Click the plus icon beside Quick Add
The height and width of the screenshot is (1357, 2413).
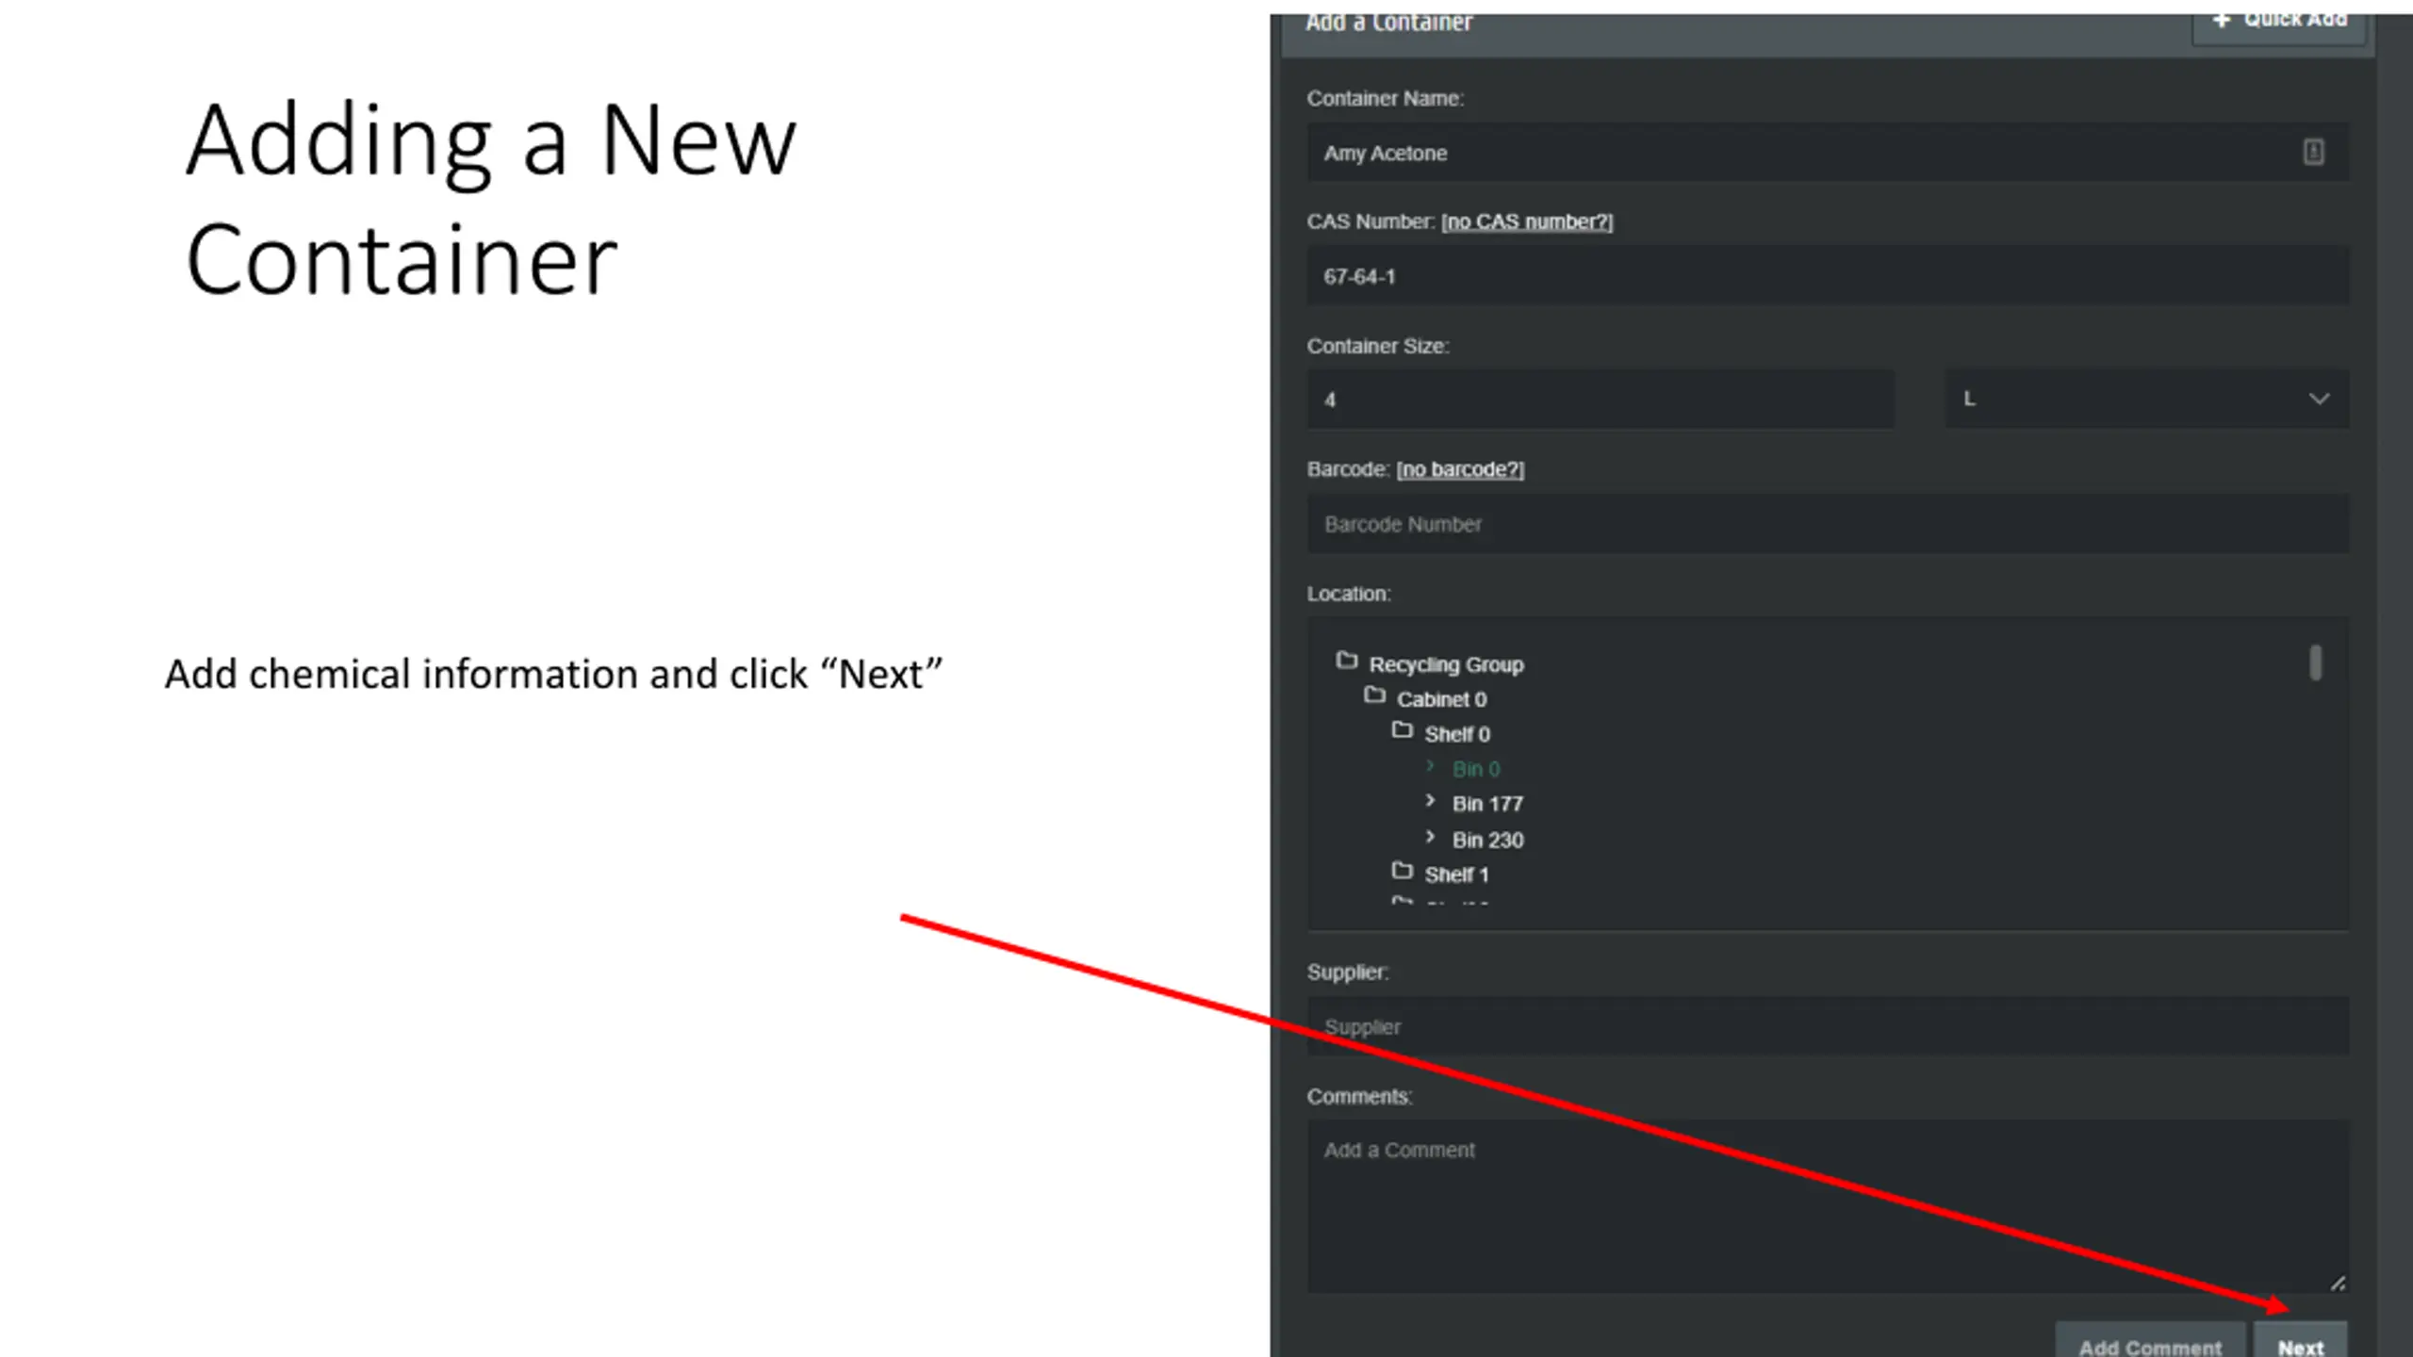click(2222, 20)
